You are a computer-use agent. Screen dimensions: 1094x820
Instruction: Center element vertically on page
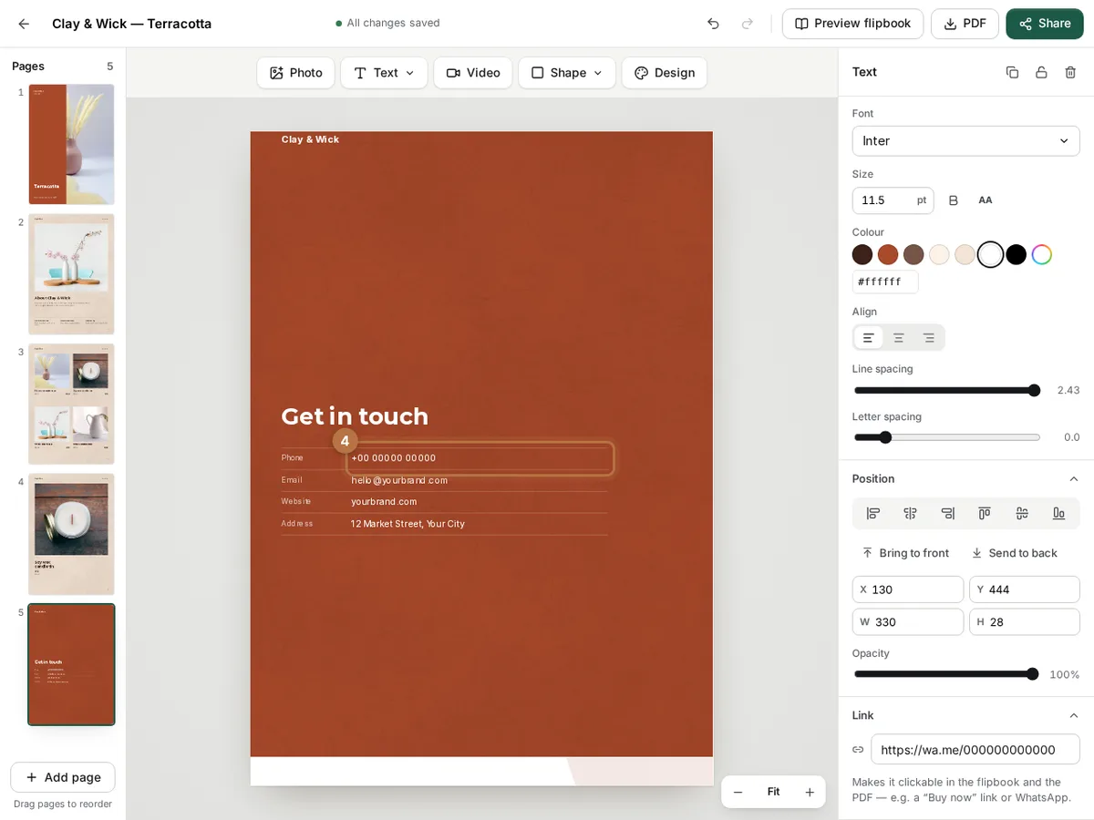pos(1022,513)
